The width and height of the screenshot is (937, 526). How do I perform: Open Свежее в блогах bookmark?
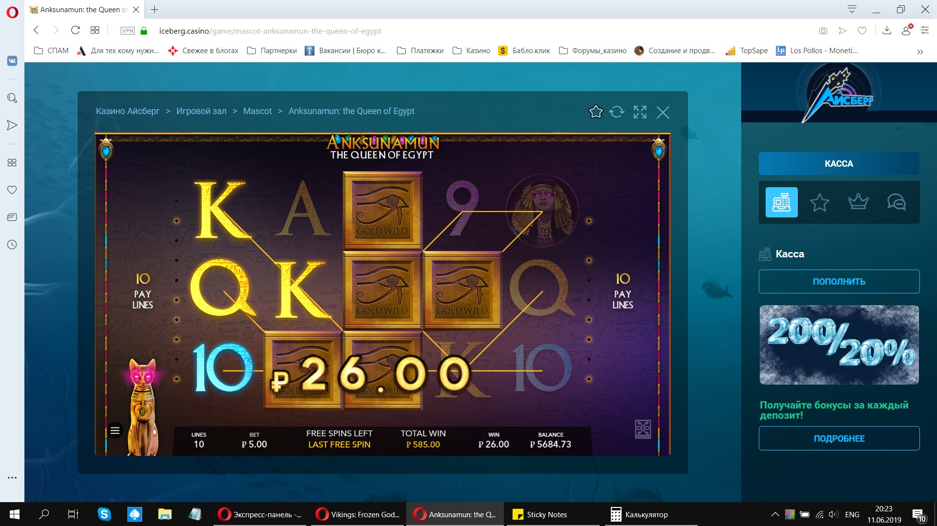pyautogui.click(x=203, y=51)
